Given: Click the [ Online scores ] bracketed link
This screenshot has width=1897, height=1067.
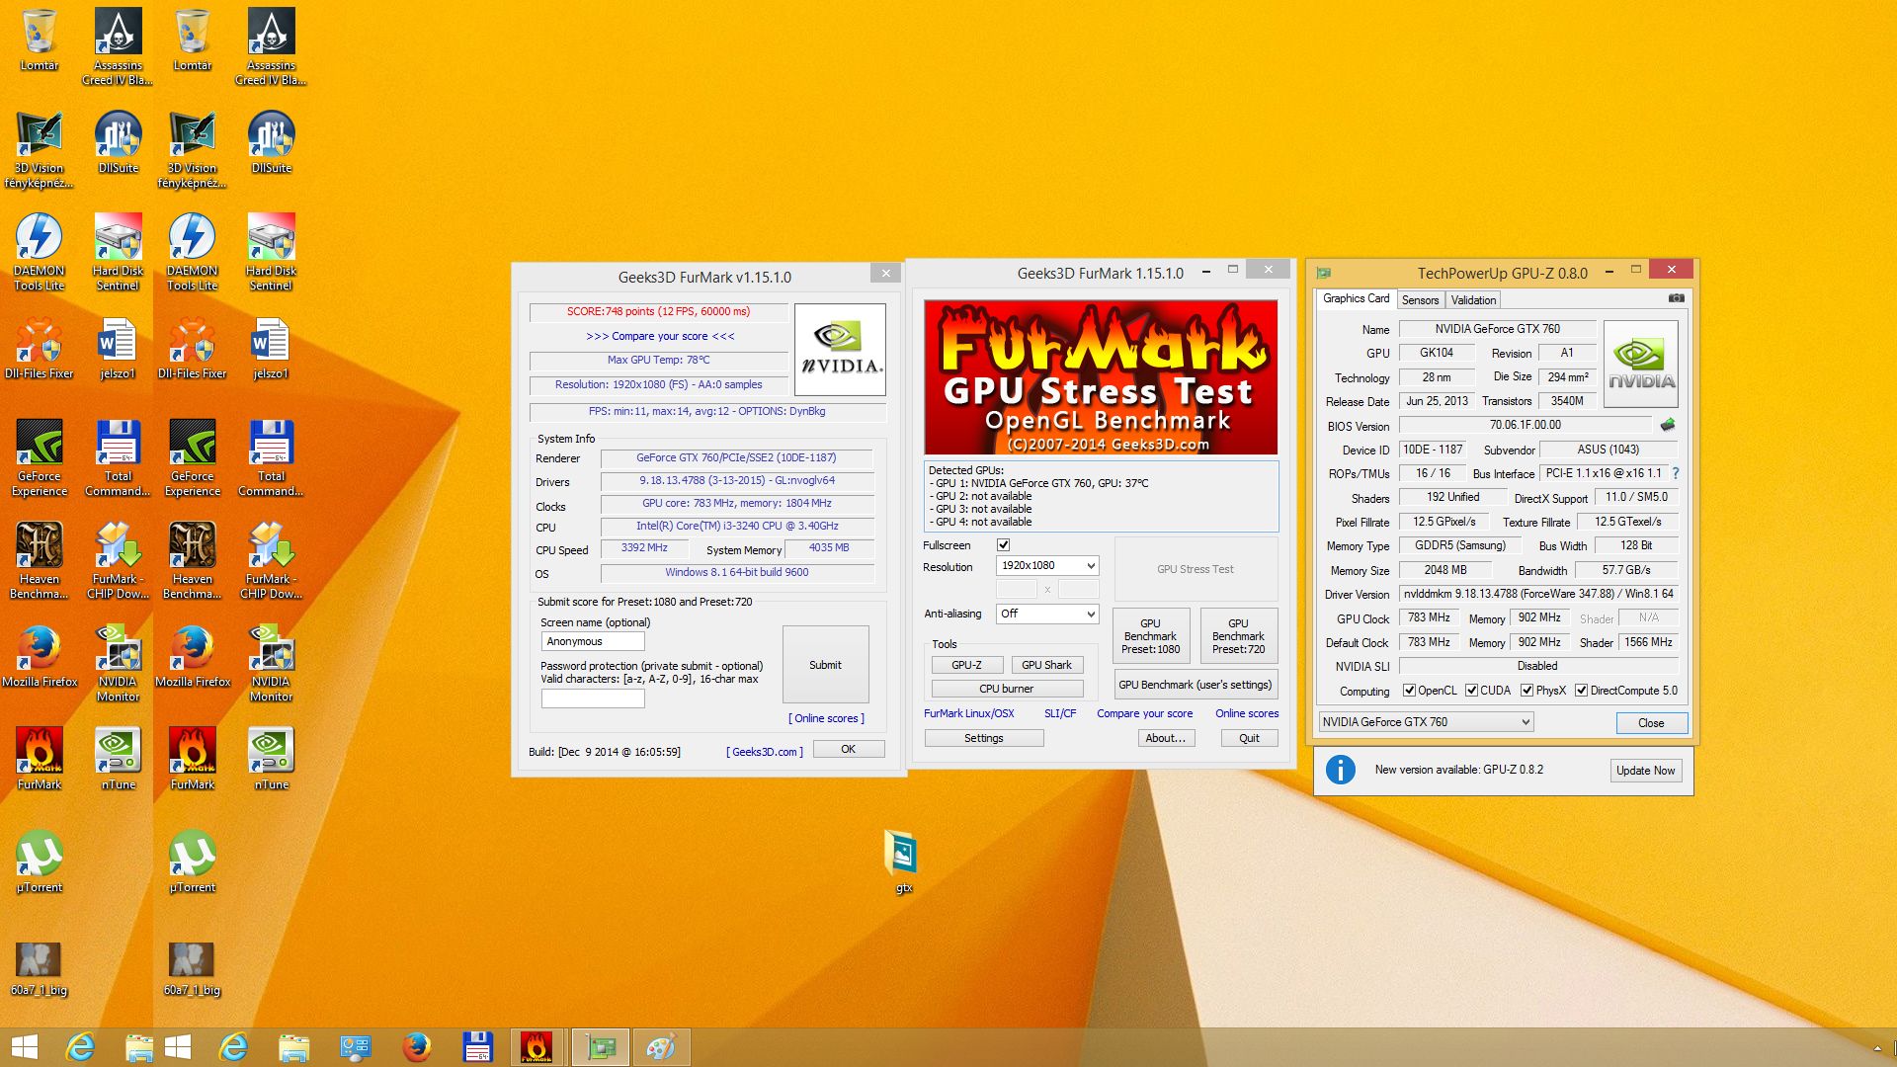Looking at the screenshot, I should point(826,718).
